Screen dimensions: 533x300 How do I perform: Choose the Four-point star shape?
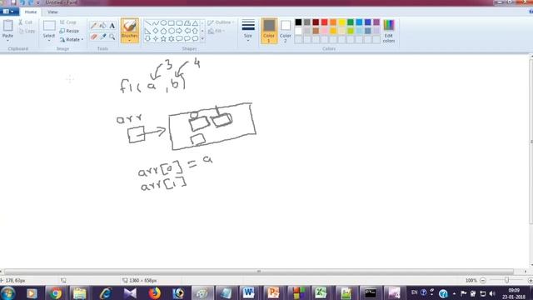156,39
